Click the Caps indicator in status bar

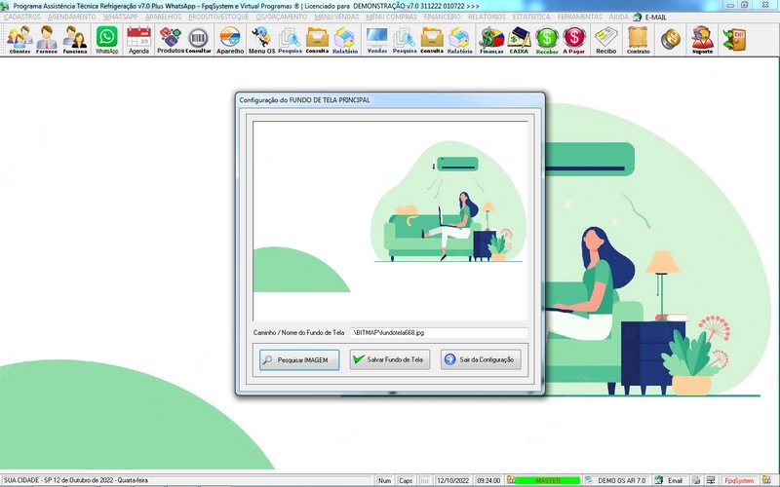(x=406, y=480)
